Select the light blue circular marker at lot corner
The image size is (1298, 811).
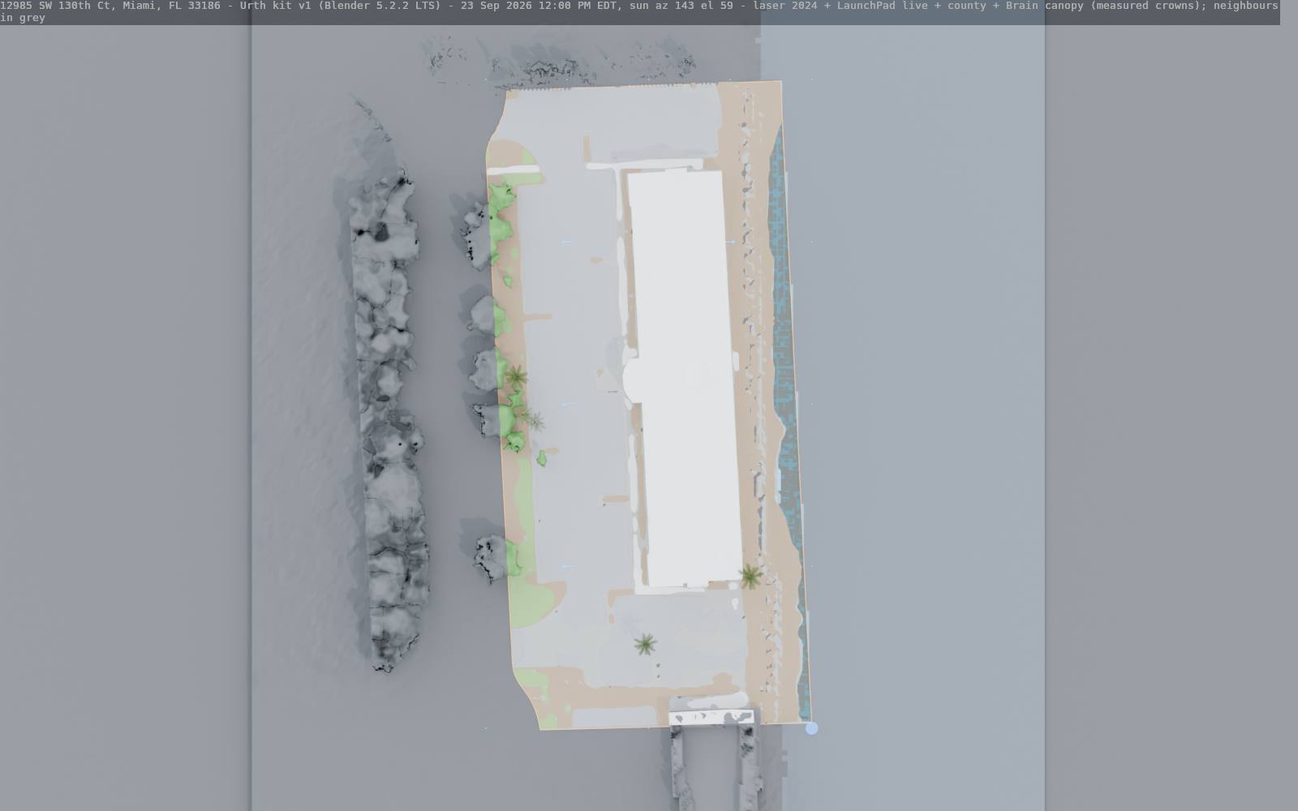[811, 728]
